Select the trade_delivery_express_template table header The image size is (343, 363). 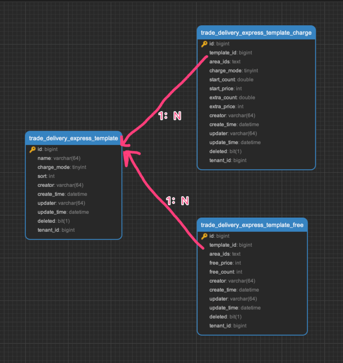coord(74,138)
